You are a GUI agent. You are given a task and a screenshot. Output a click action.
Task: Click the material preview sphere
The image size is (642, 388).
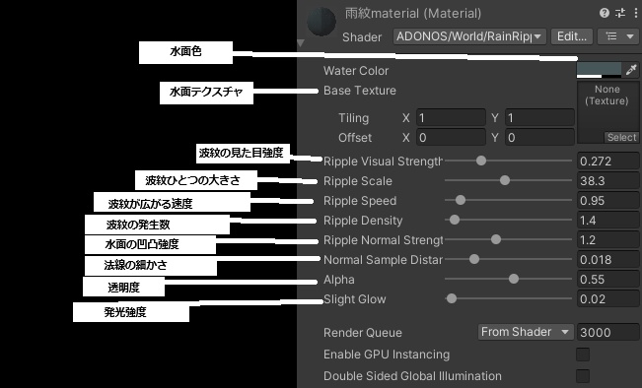[x=321, y=22]
